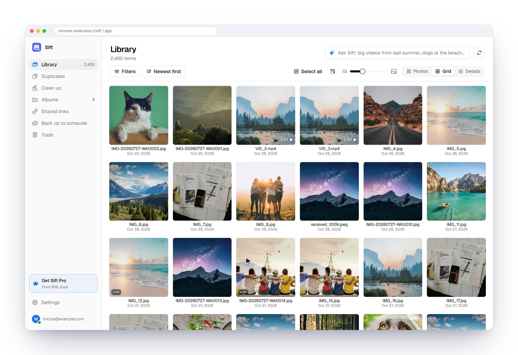
Task: Click the Get Sift Pro upgrade card
Action: click(63, 283)
